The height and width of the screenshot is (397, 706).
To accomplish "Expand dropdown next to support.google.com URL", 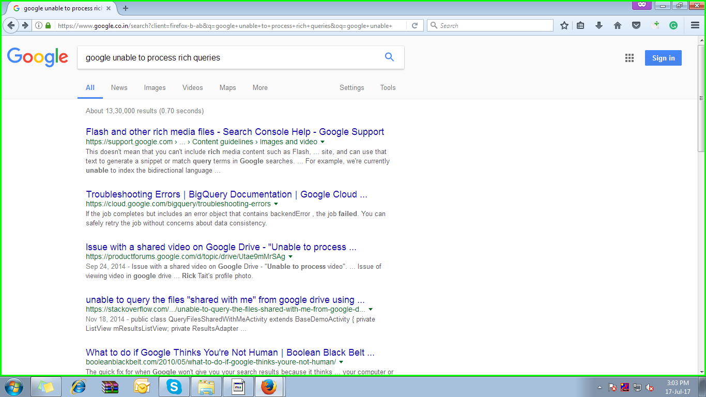I will click(x=323, y=142).
